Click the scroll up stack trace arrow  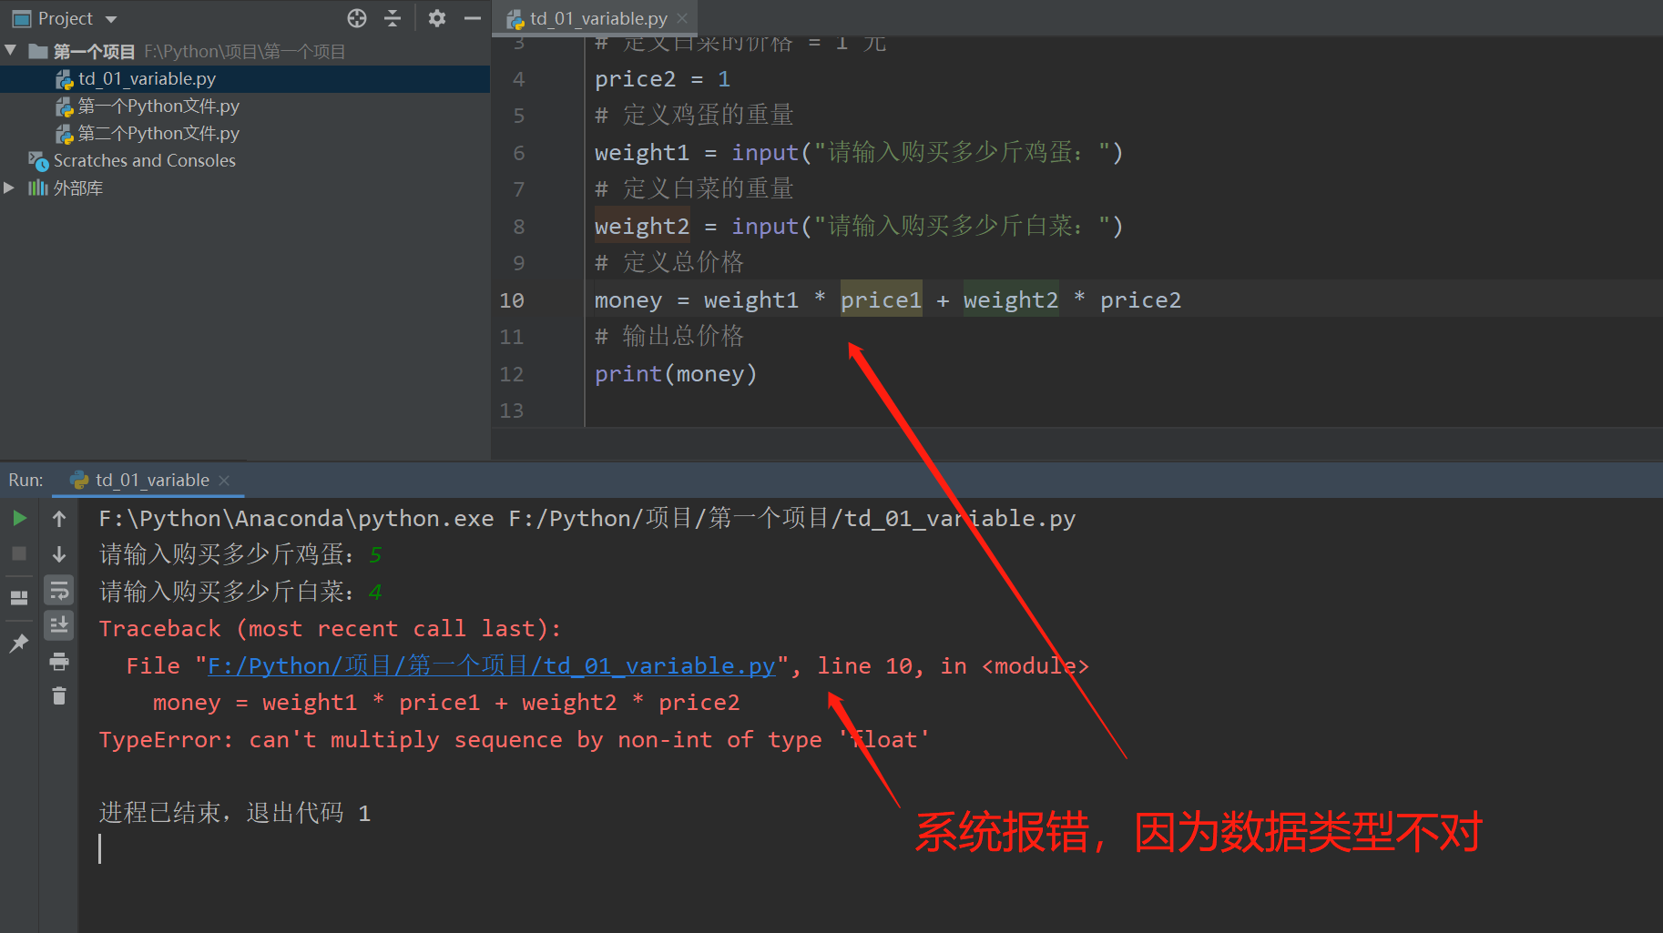coord(59,519)
